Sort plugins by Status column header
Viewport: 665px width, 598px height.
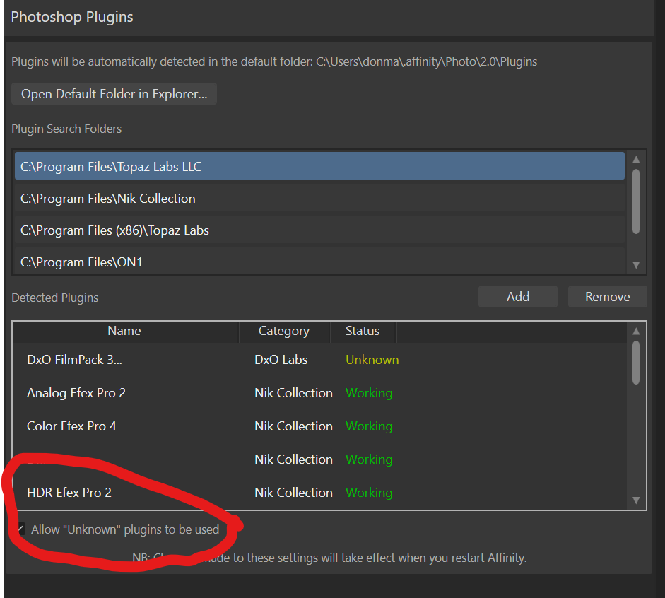point(363,332)
